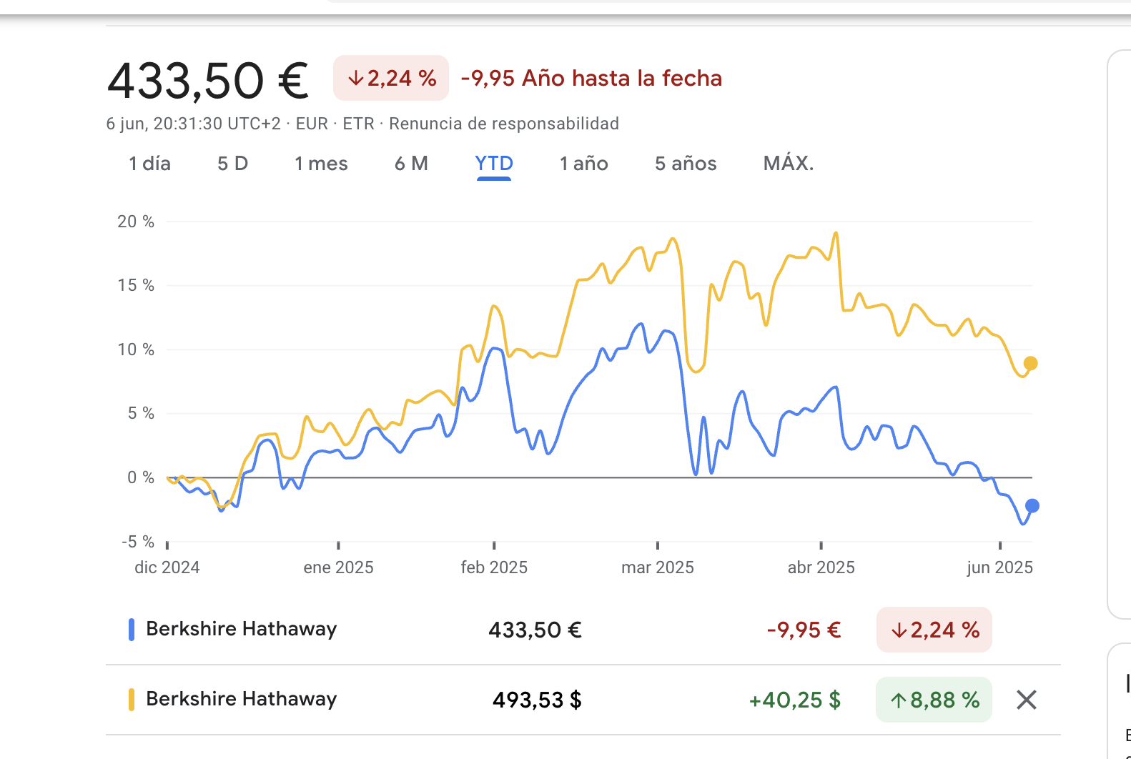Show the 5 años chart range
The image size is (1131, 759).
[x=686, y=164]
